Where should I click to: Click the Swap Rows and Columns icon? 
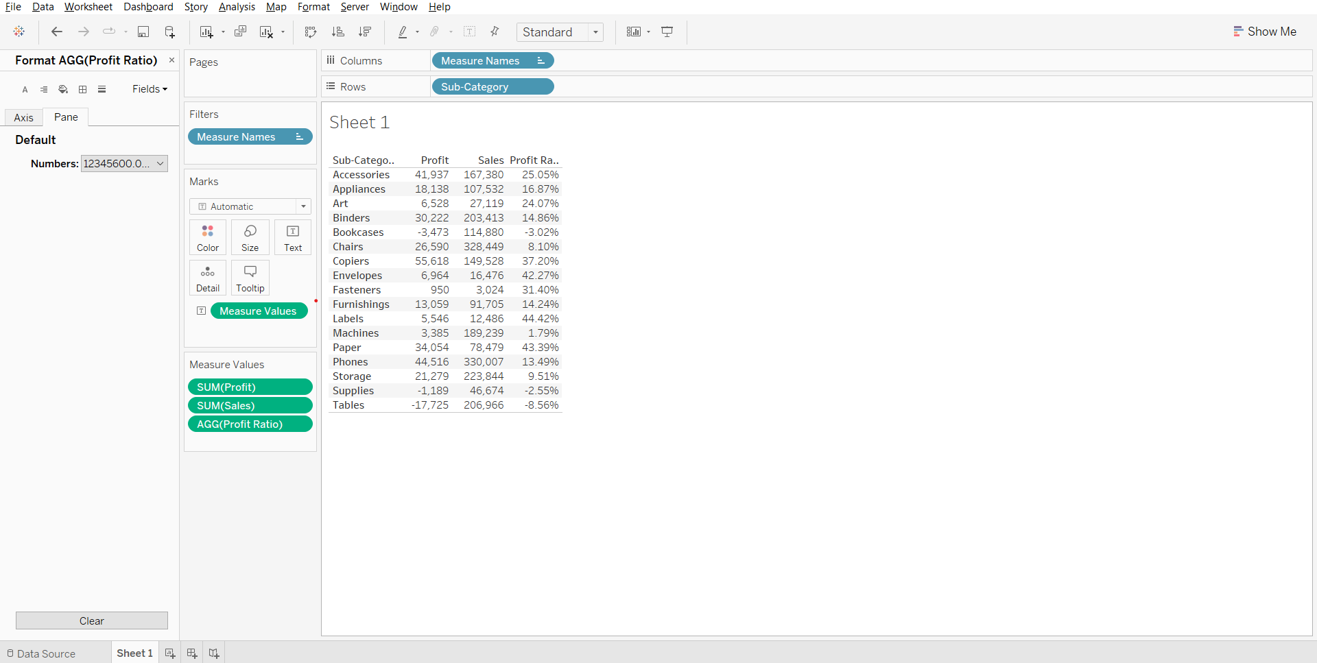311,32
